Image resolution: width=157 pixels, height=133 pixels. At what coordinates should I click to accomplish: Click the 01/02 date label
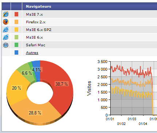click(x=121, y=124)
